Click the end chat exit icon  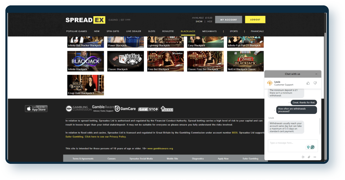[x=303, y=157]
